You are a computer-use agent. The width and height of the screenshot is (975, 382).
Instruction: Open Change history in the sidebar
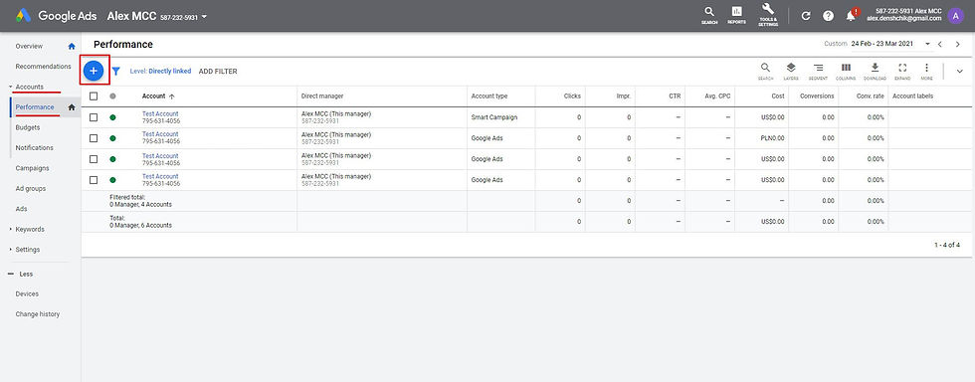click(38, 314)
